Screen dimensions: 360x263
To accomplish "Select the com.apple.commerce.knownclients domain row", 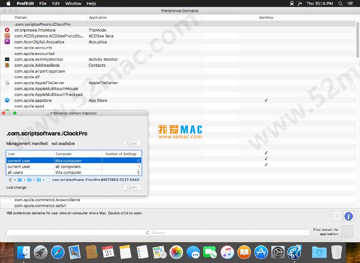I will [x=178, y=200].
